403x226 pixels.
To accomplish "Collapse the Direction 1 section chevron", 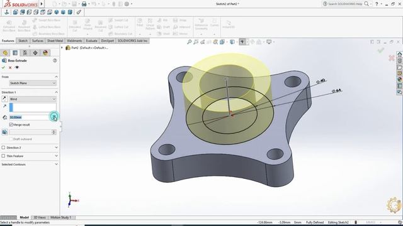I will click(x=56, y=92).
